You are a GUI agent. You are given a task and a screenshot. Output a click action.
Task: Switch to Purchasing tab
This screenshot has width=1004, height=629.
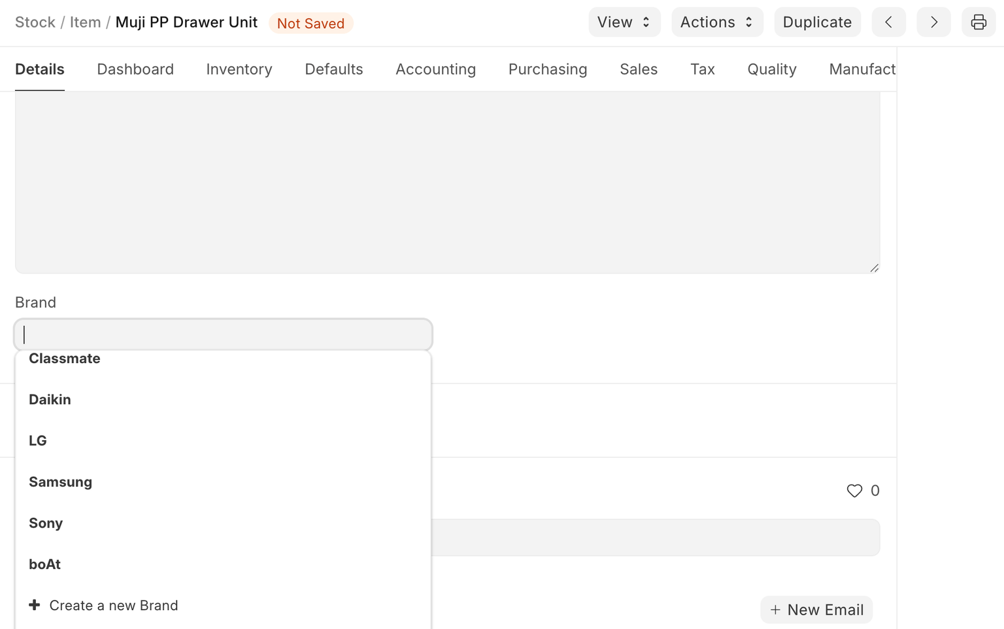click(x=547, y=69)
